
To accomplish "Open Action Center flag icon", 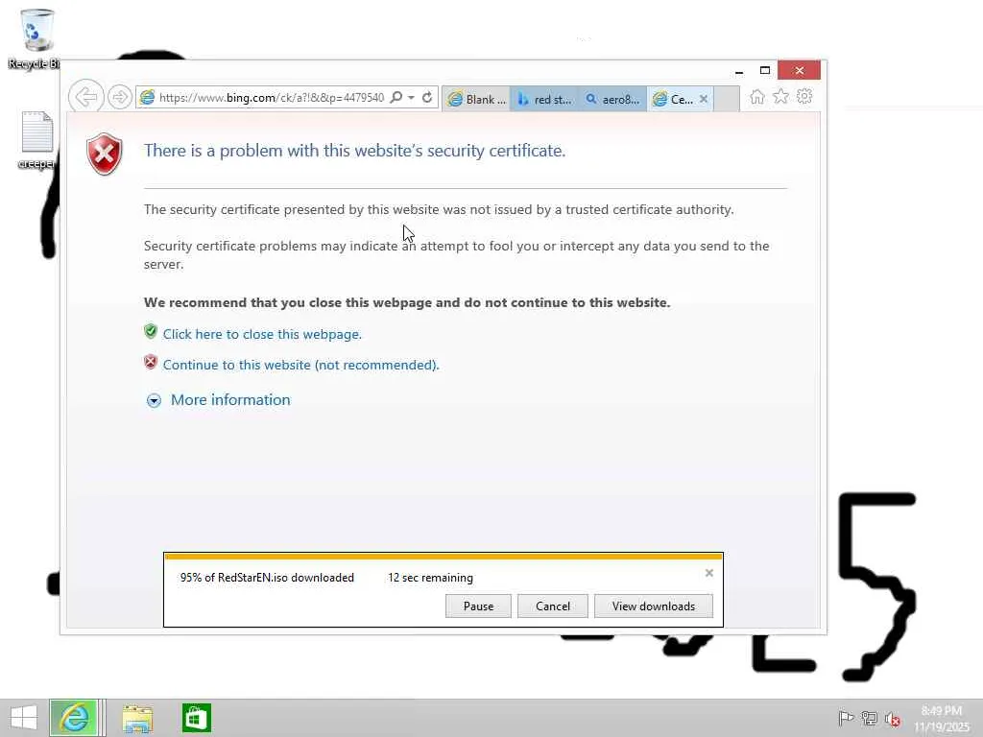I will [846, 718].
